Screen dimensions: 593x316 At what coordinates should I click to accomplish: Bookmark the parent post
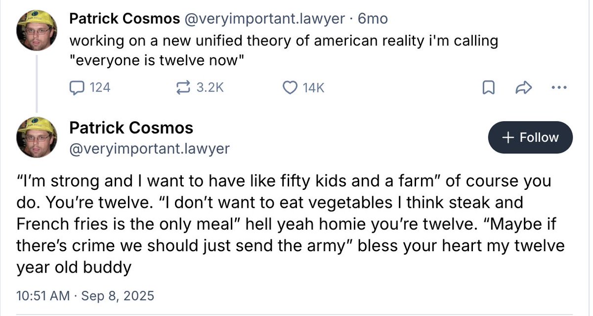pyautogui.click(x=488, y=88)
